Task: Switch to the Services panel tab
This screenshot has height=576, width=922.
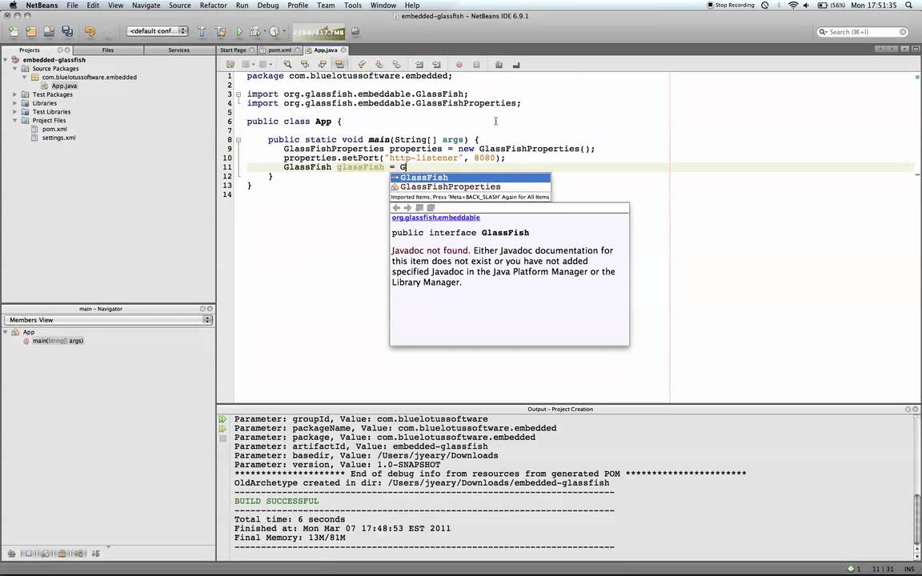Action: (x=178, y=50)
